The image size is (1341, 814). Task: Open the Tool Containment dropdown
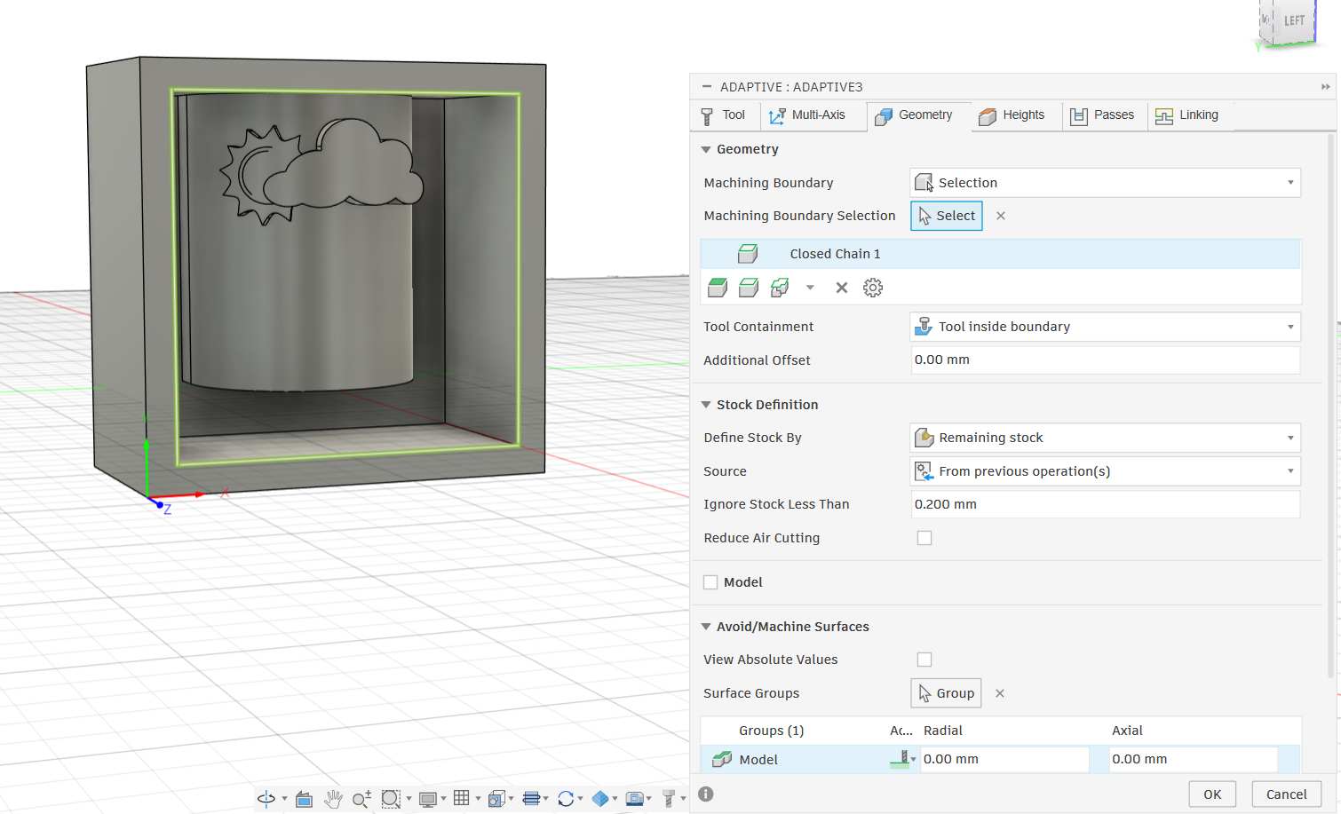pyautogui.click(x=1105, y=327)
